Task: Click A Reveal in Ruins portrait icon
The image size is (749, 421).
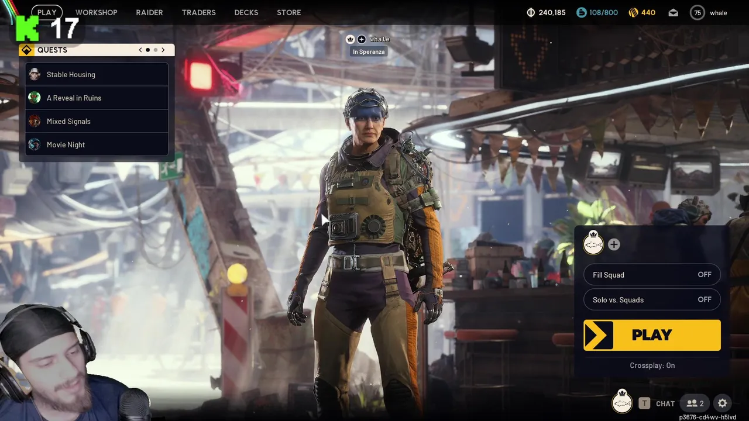Action: coord(35,98)
